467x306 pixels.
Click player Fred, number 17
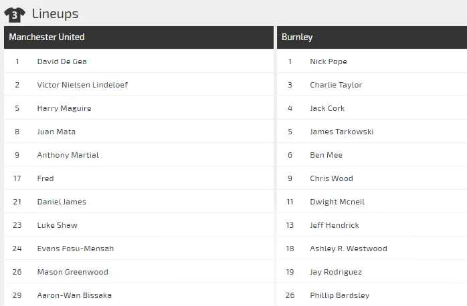point(45,178)
